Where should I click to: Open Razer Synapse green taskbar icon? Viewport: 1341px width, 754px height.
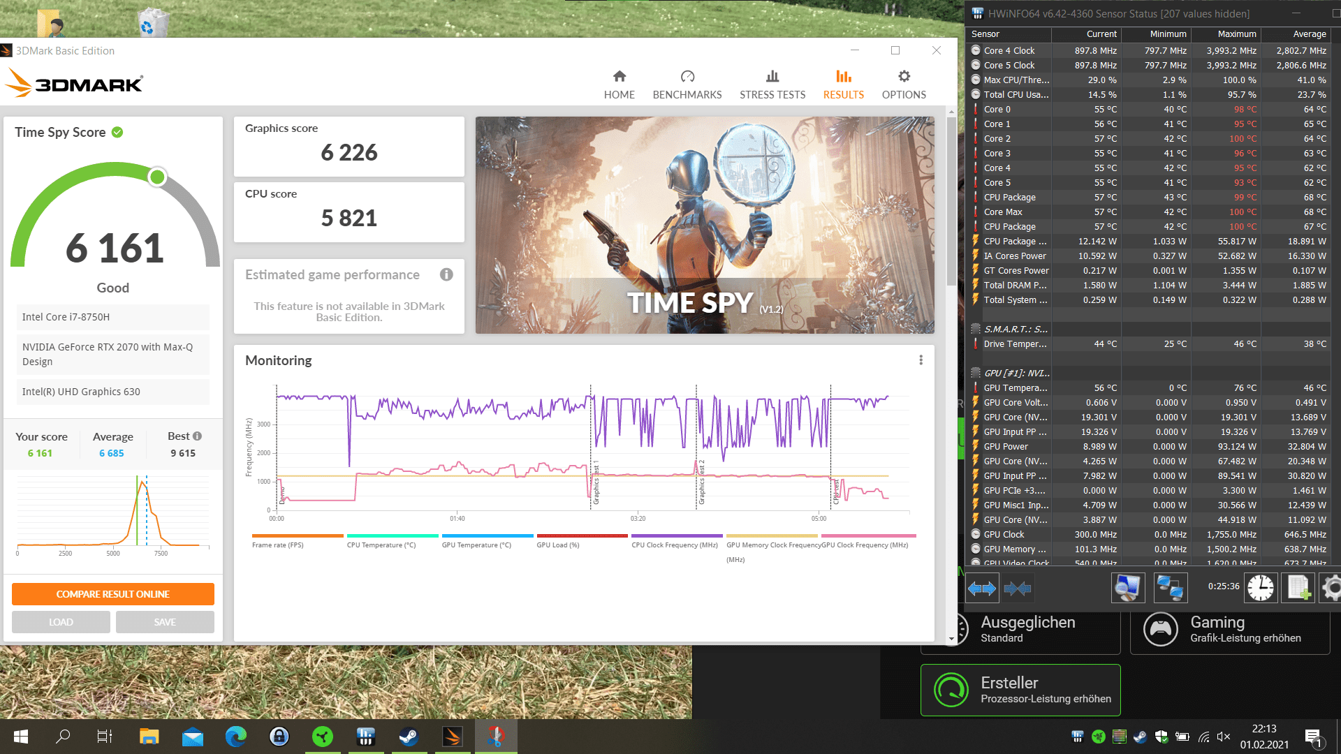point(323,737)
